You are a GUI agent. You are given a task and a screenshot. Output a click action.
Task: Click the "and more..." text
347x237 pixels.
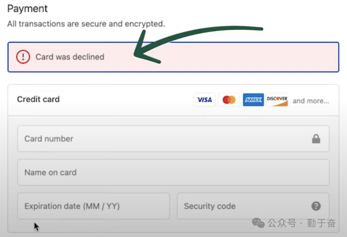pos(311,101)
